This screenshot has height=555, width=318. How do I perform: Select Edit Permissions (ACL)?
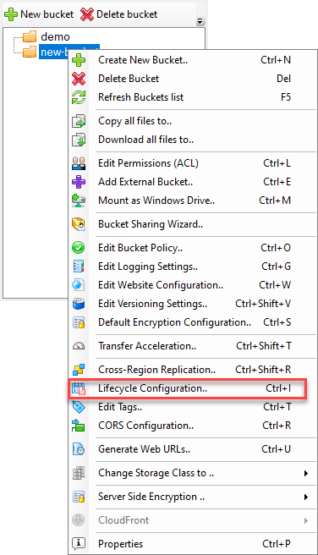(x=193, y=163)
